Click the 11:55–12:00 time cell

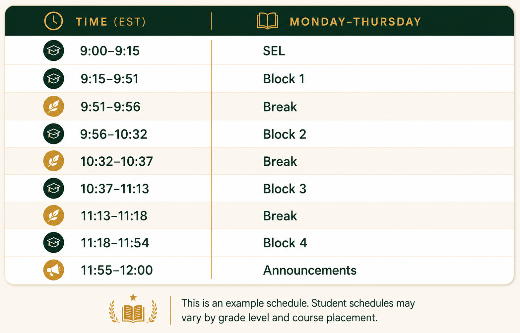click(x=117, y=270)
